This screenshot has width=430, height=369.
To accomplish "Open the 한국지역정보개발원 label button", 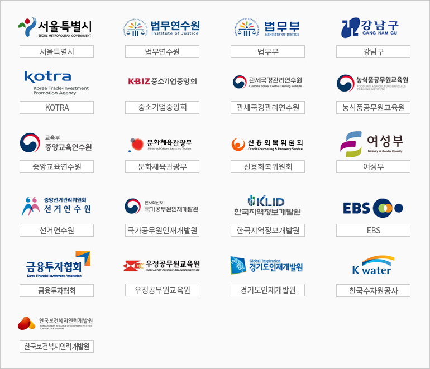I will click(267, 231).
